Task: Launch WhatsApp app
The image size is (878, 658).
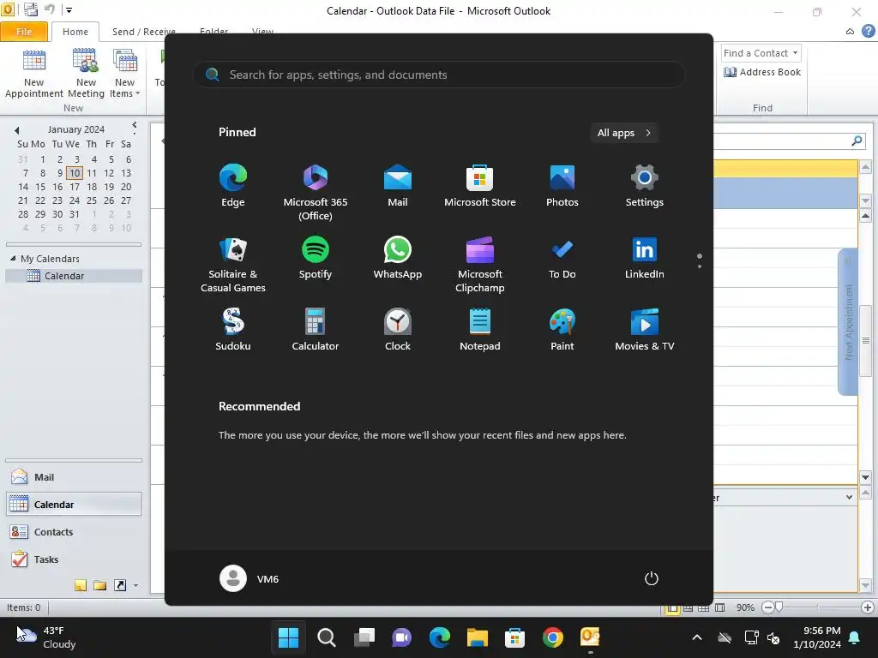Action: (398, 258)
